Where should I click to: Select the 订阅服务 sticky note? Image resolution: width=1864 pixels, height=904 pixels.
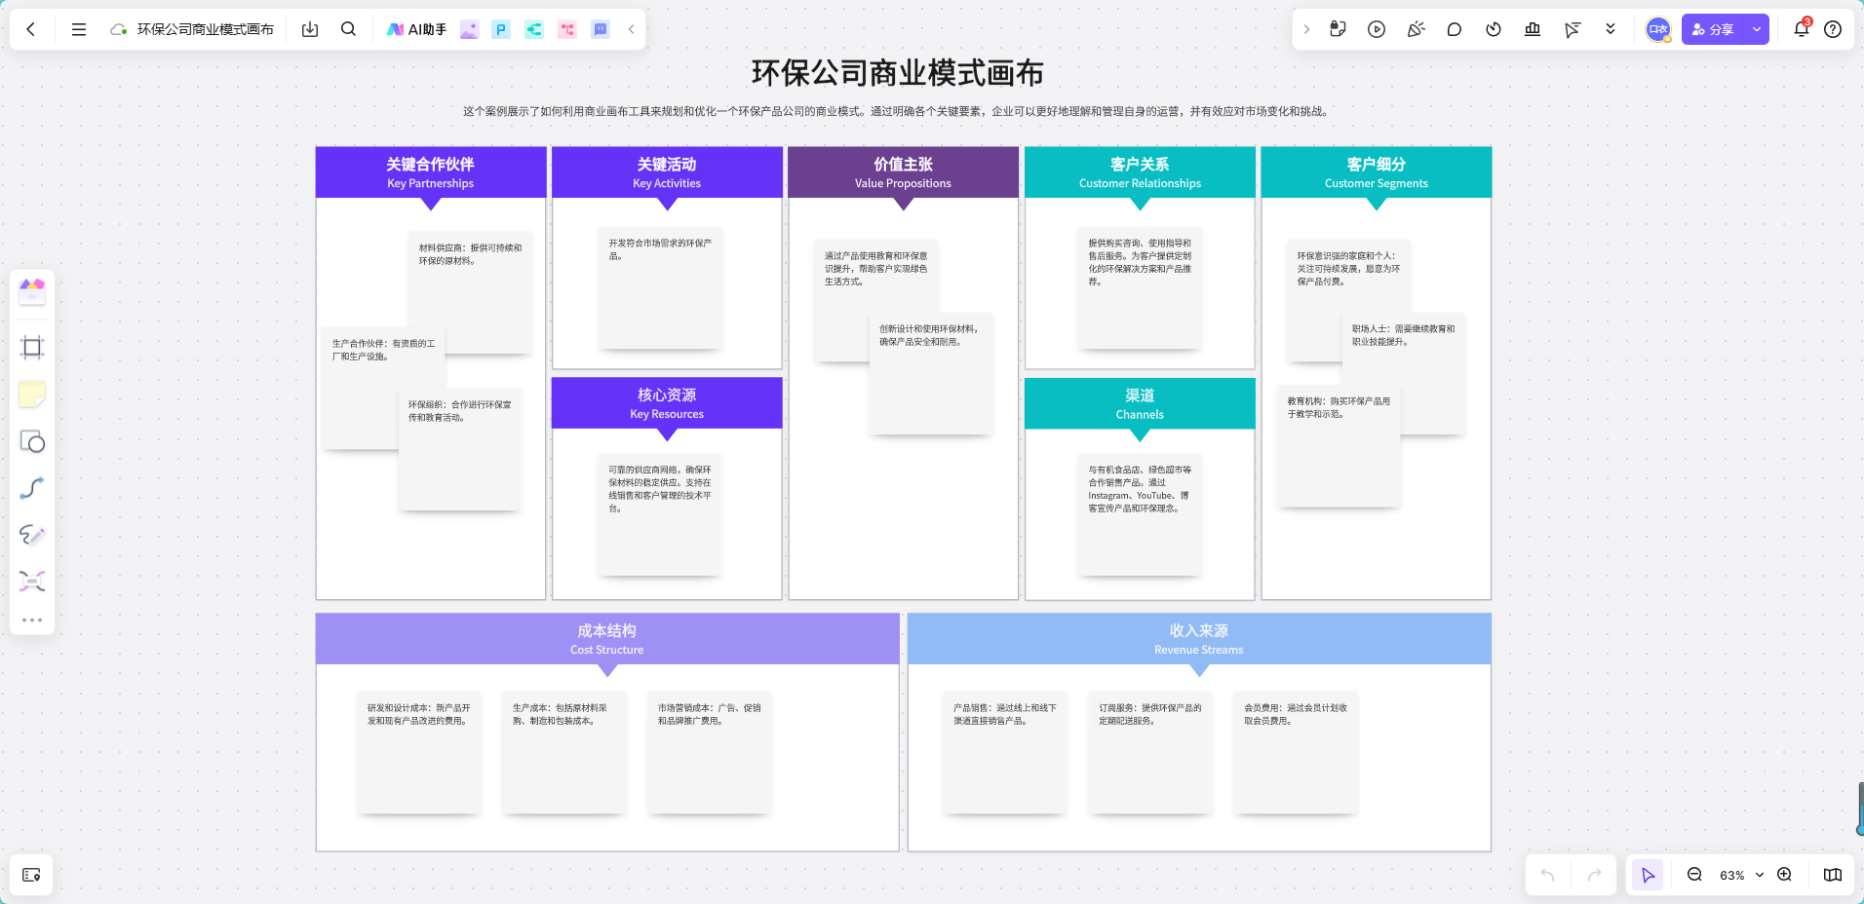[1150, 752]
